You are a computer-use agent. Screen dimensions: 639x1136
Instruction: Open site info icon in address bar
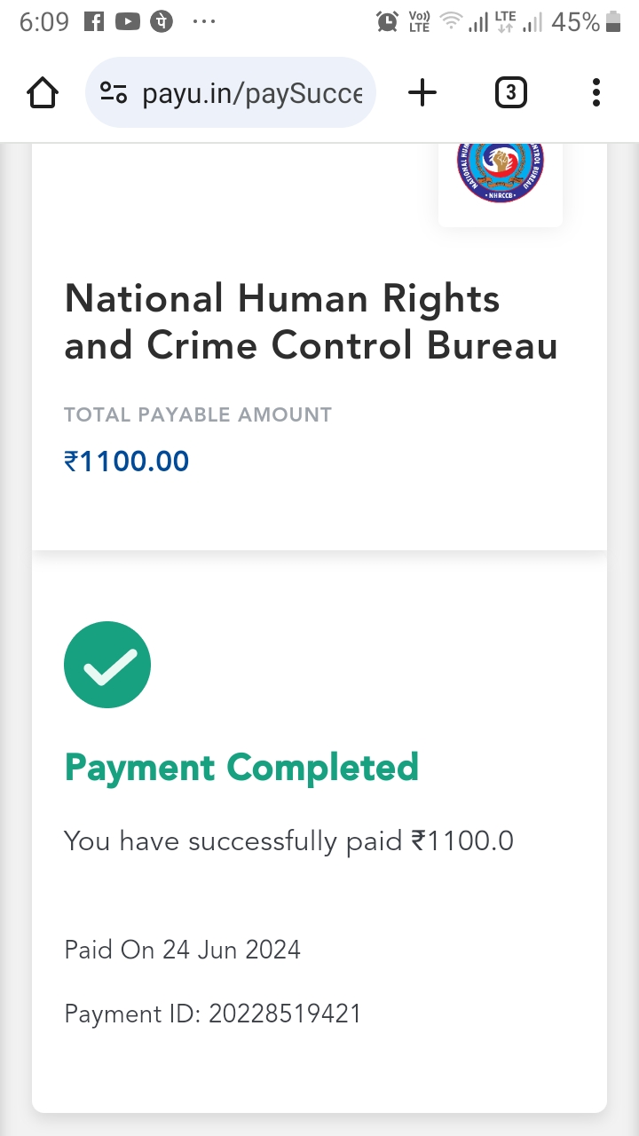(114, 92)
